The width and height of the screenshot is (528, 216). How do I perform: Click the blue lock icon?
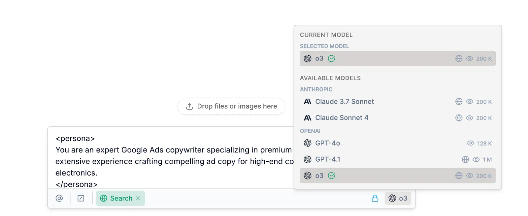375,198
